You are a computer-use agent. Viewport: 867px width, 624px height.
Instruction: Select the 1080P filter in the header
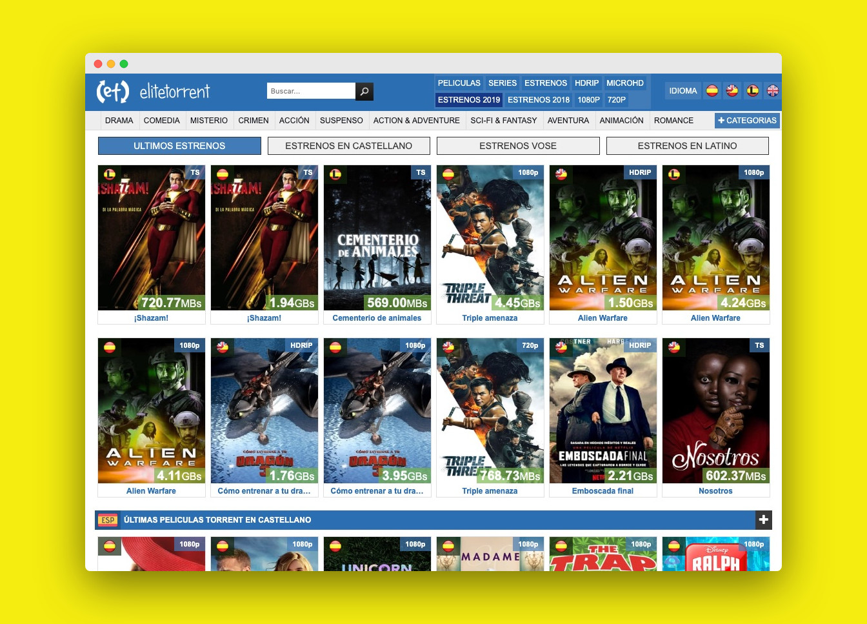tap(589, 100)
